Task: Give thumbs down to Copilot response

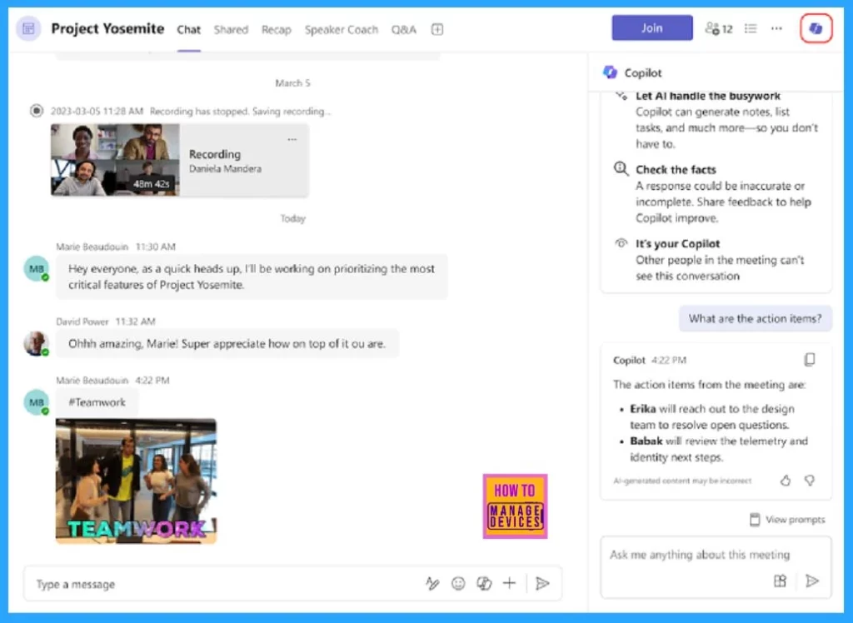Action: 810,481
